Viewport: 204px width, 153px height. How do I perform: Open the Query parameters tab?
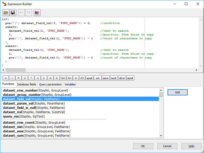point(50,84)
